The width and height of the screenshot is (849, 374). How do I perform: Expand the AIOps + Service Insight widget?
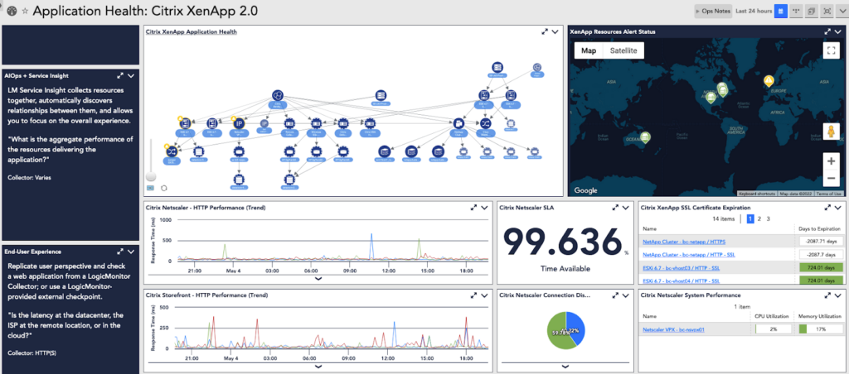[x=120, y=76]
